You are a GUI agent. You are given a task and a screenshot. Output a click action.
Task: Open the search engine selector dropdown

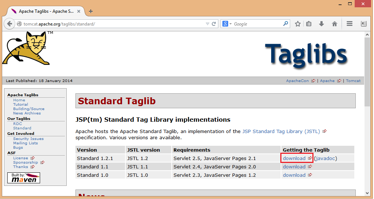[x=230, y=24]
